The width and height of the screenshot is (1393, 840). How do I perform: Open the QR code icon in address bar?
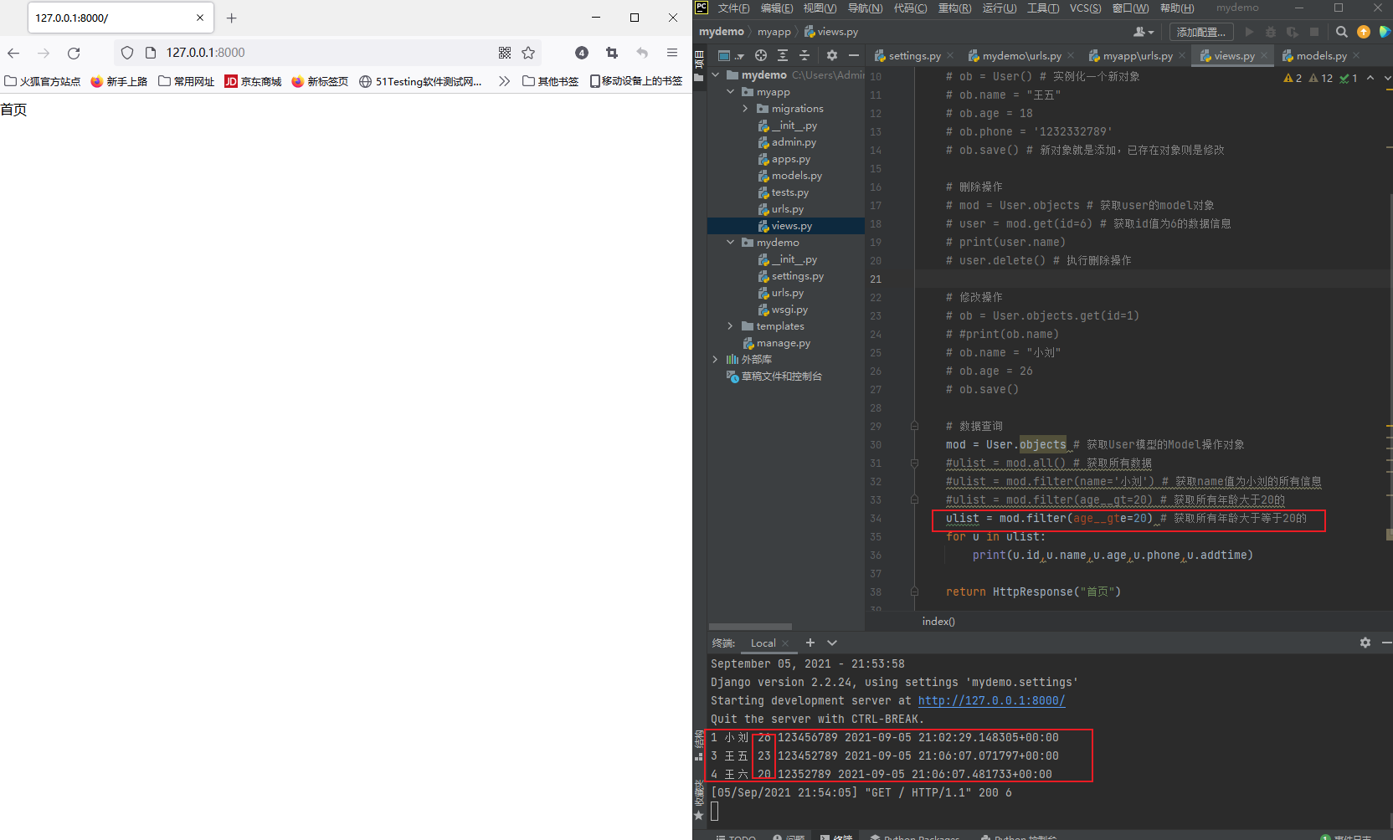tap(505, 53)
